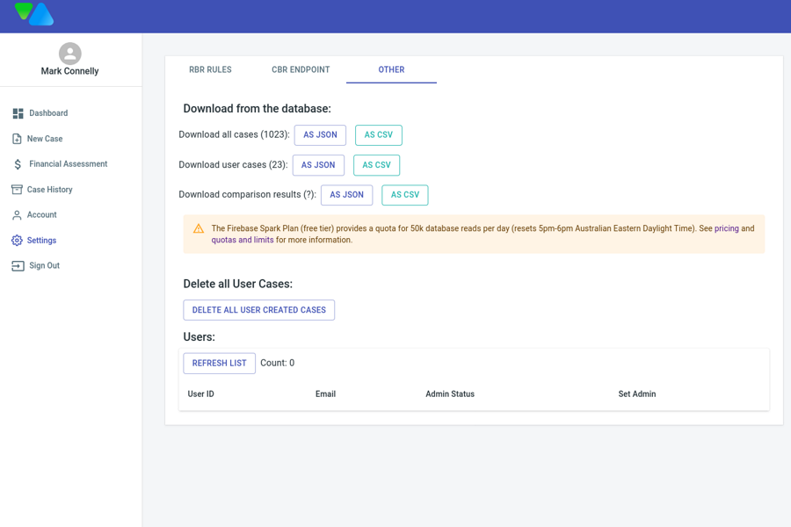Screen dimensions: 791x527
Task: Download user cases as CSV
Action: click(x=376, y=165)
